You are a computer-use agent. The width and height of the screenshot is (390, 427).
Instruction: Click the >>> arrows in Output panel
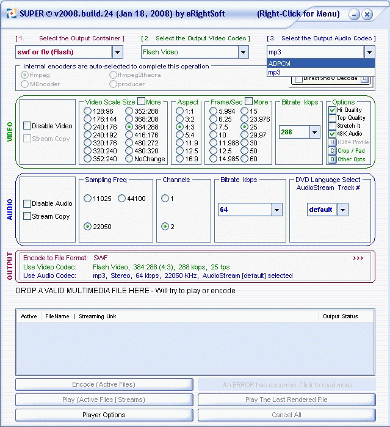[x=358, y=258]
